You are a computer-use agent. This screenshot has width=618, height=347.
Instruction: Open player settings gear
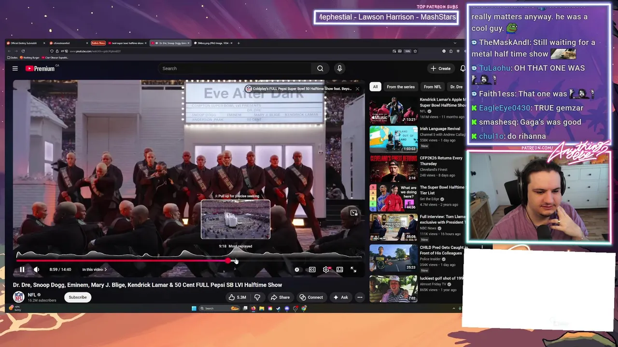[326, 269]
